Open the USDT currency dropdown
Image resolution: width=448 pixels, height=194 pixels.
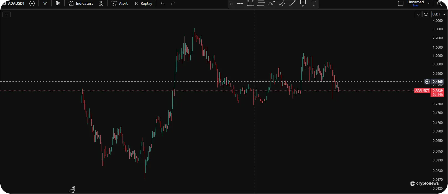(439, 14)
